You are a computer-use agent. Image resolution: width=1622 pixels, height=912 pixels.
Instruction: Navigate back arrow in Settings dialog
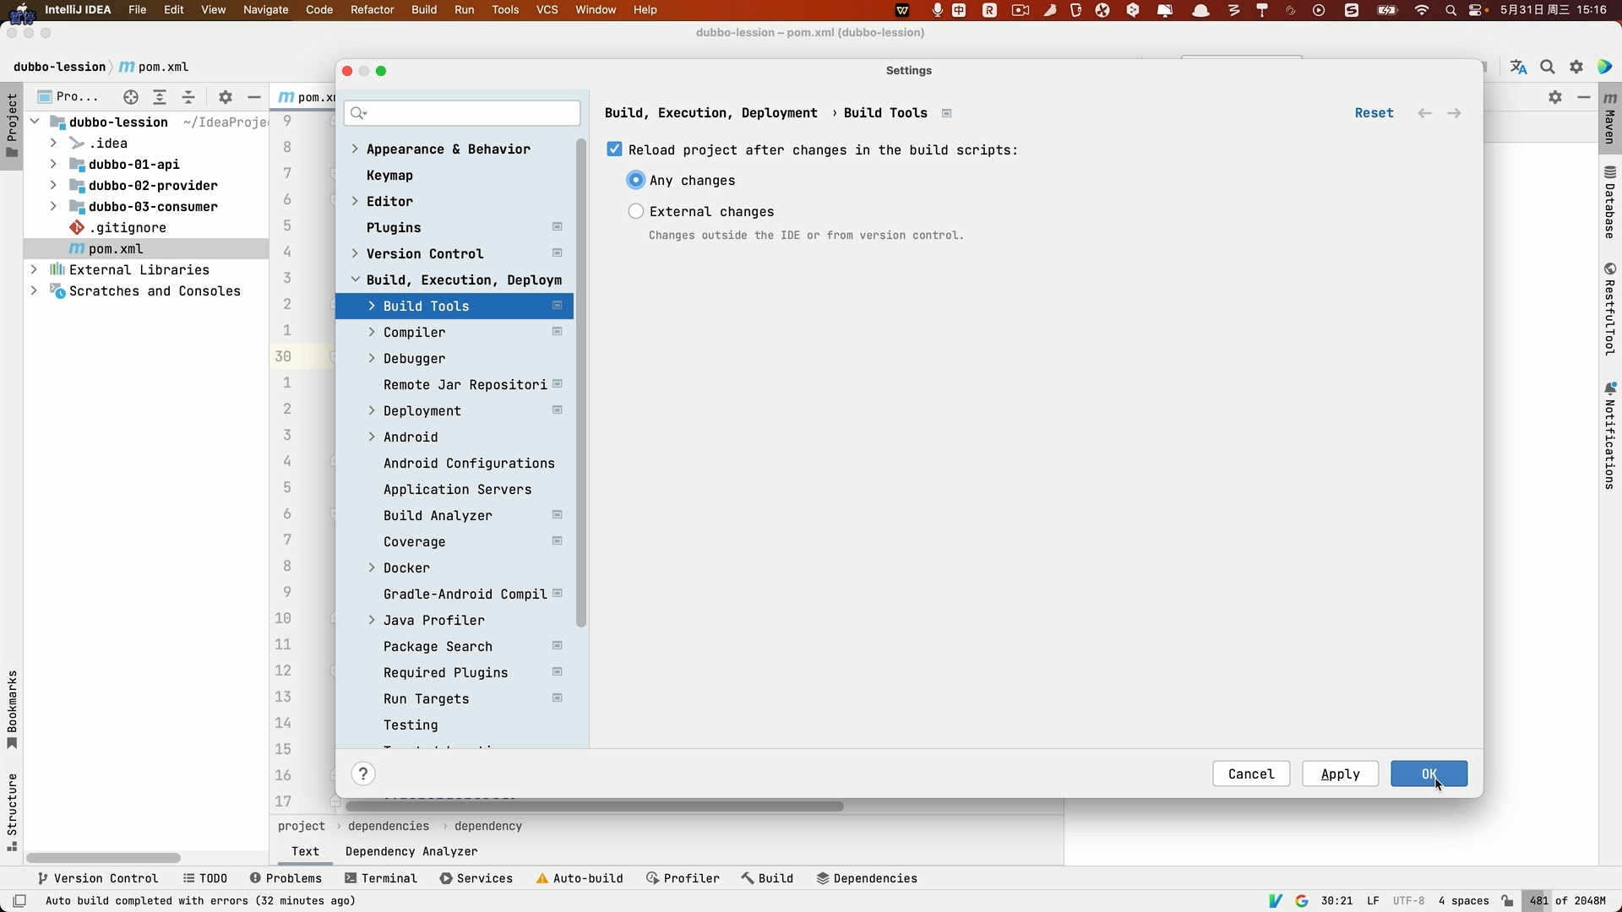tap(1424, 113)
